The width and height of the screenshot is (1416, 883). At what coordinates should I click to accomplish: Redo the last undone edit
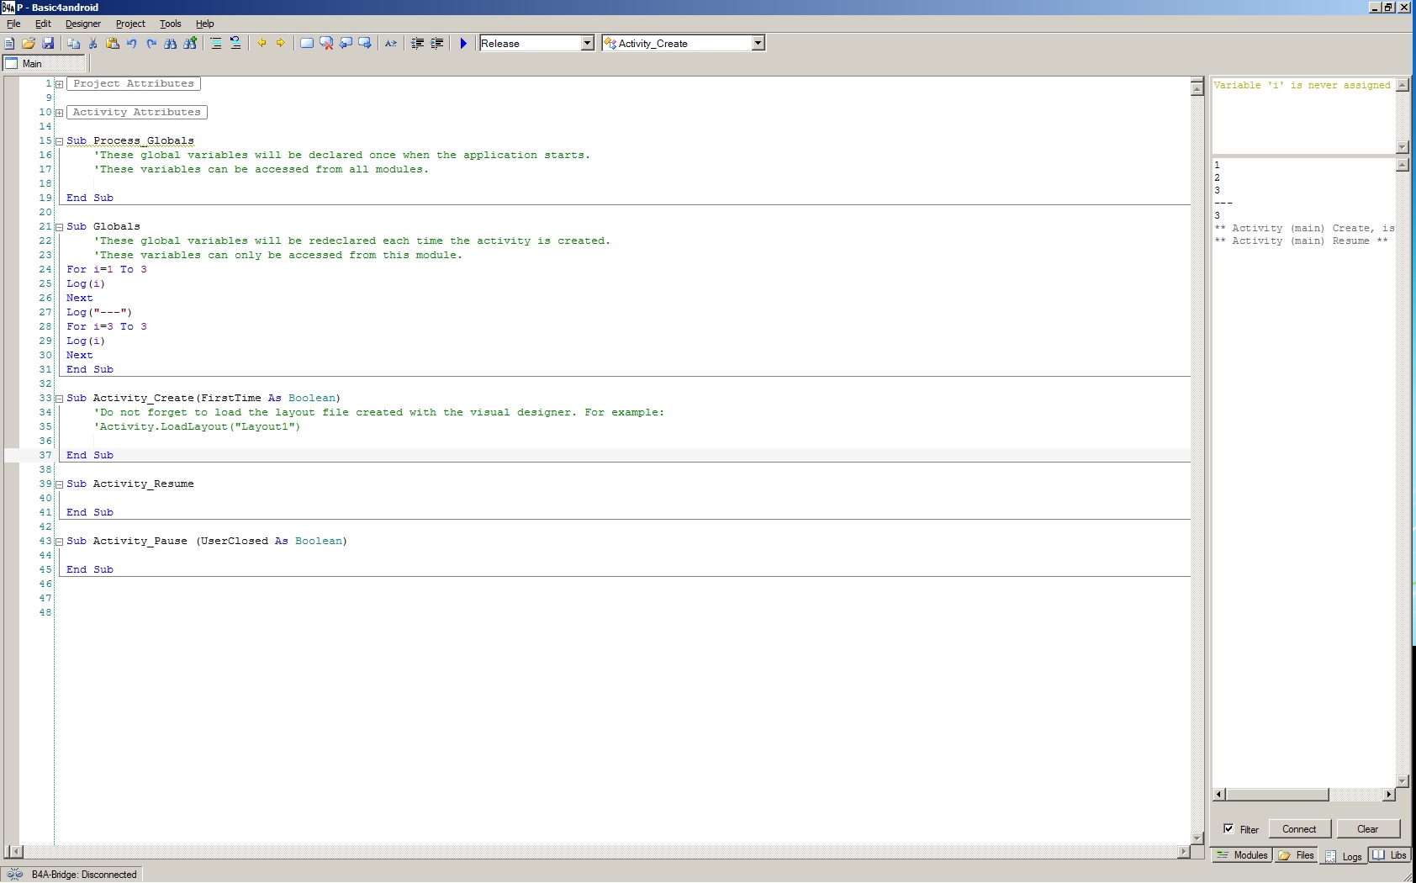(151, 43)
